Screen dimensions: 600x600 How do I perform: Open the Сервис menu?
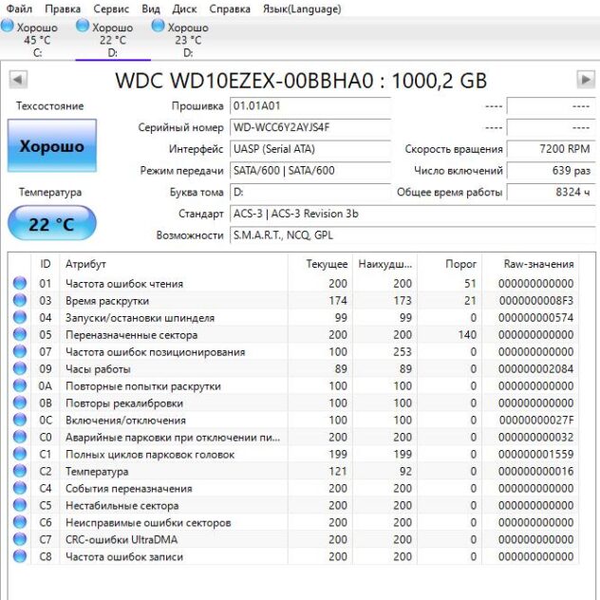(x=111, y=9)
